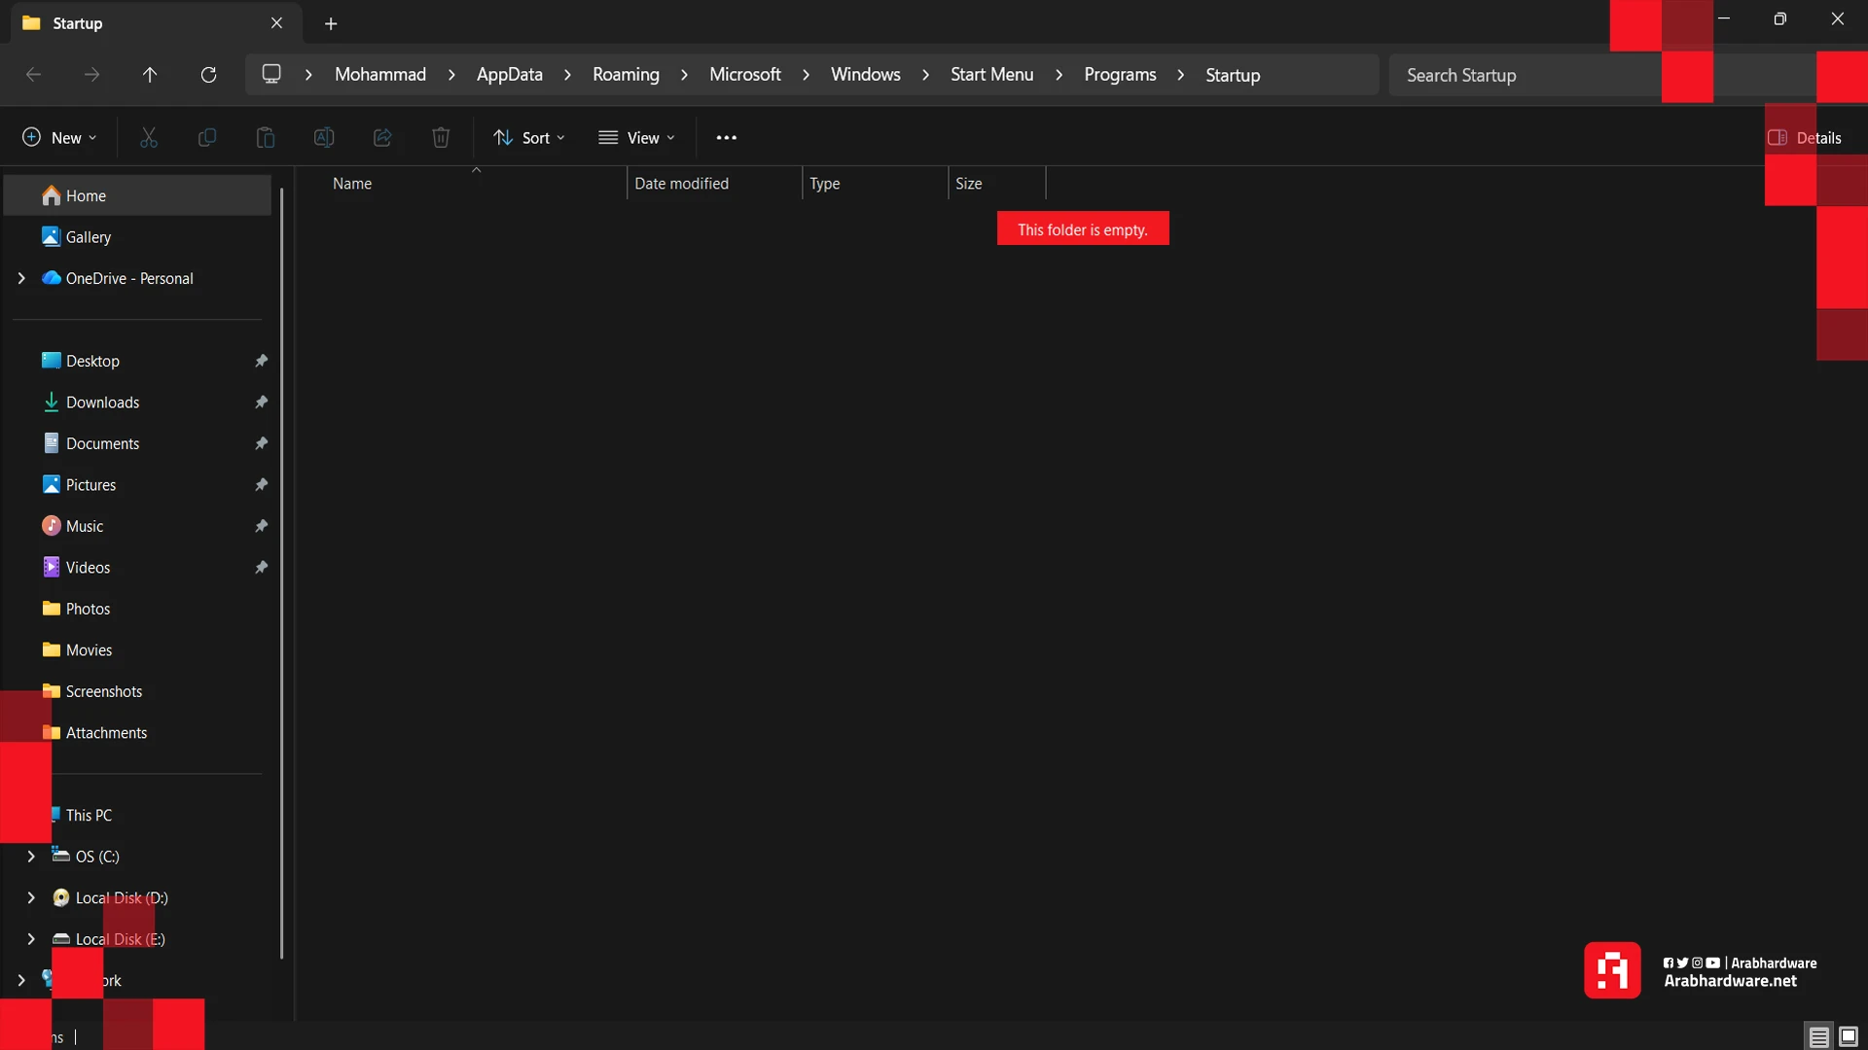Click the Delete trash icon

[x=441, y=137]
